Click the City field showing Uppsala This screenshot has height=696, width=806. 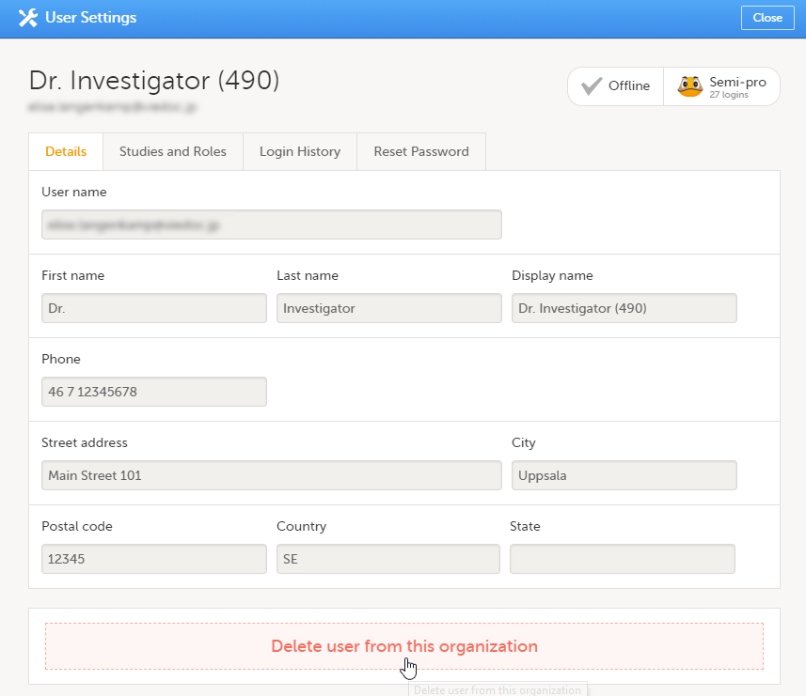click(x=624, y=475)
